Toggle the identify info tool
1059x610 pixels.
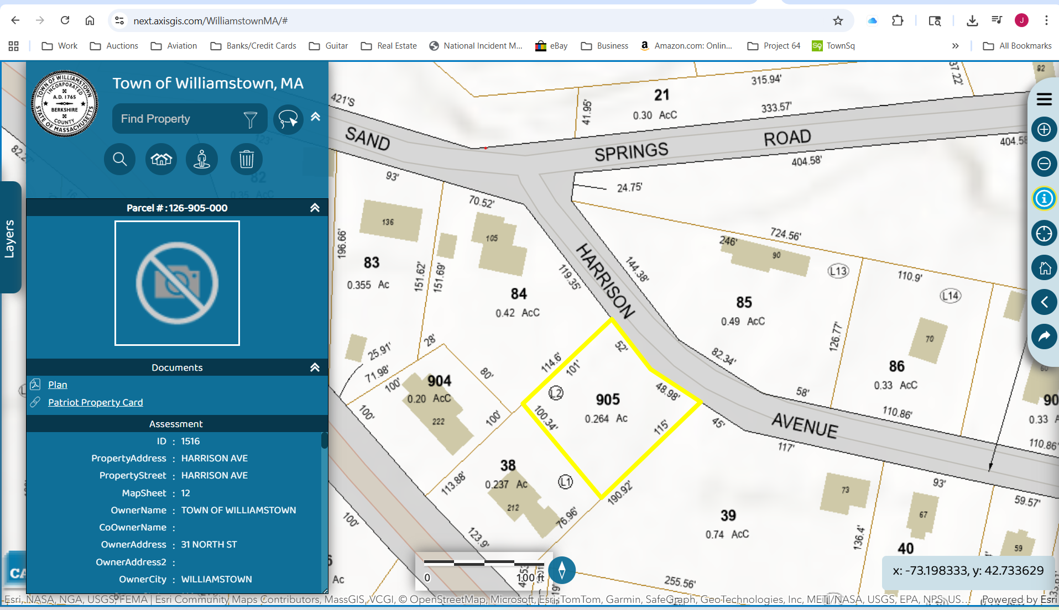1044,198
